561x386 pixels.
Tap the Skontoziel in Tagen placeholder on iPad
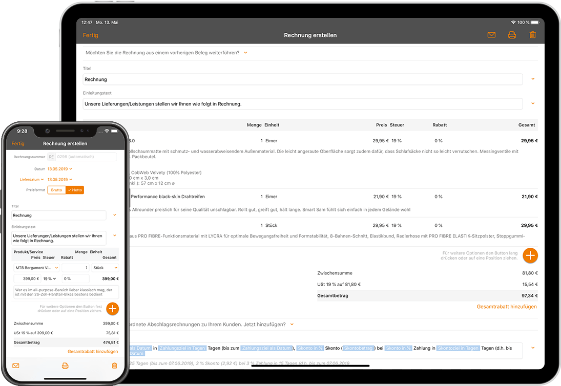[458, 348]
